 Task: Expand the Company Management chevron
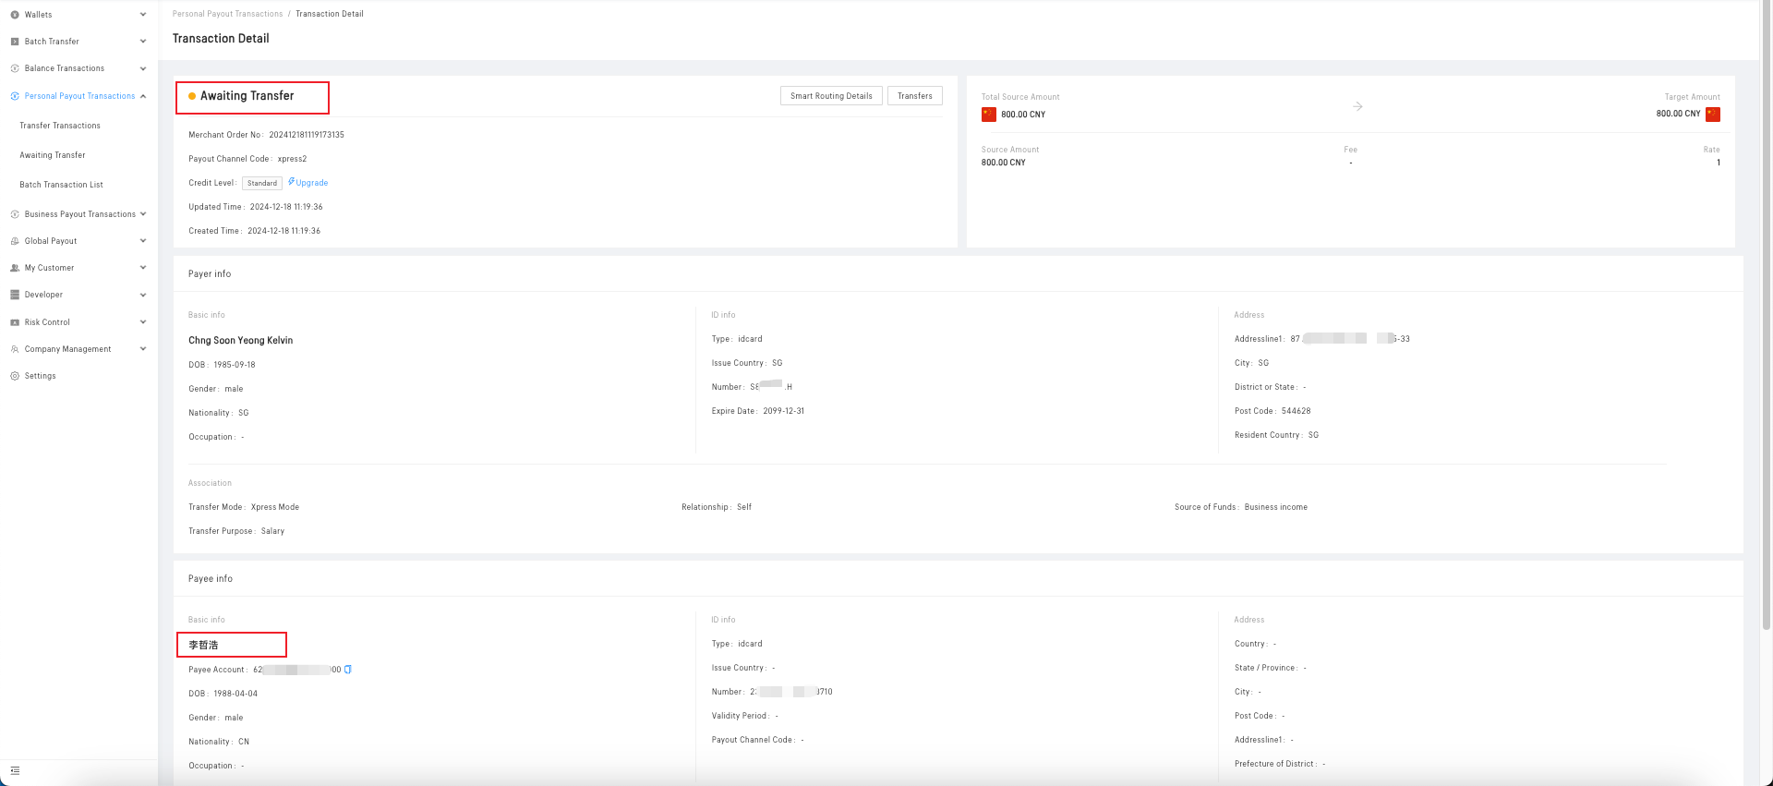[x=143, y=349]
